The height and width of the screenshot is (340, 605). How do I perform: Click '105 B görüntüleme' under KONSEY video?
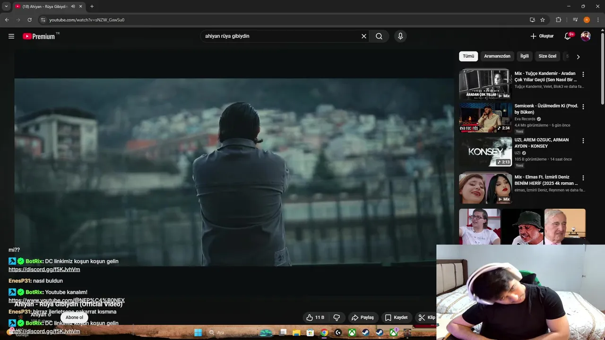pos(531,159)
